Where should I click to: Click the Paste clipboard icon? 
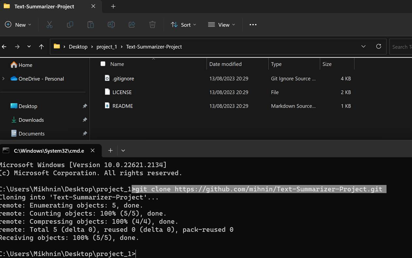click(91, 25)
